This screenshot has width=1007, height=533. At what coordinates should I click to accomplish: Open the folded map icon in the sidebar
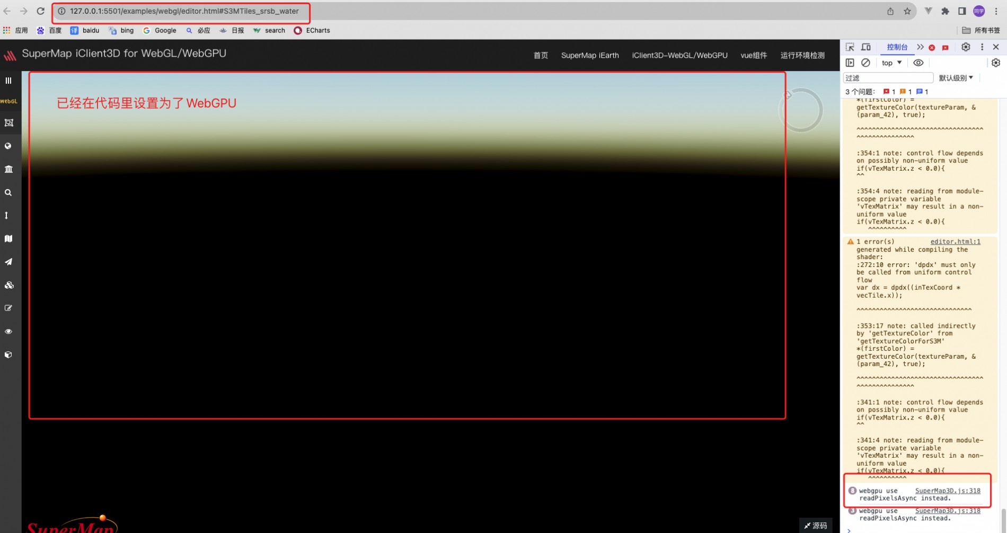pos(8,239)
